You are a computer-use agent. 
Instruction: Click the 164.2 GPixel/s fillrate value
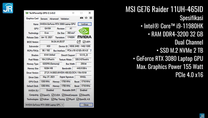pos(48,59)
